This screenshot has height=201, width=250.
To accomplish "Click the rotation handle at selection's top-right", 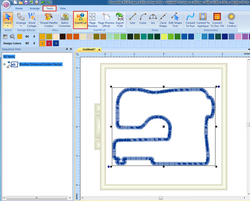I will [x=219, y=87].
